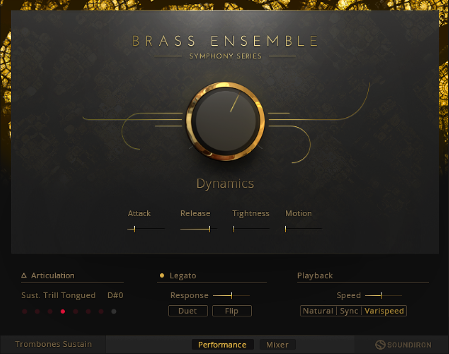Click the Tightness slider
The height and width of the screenshot is (354, 449).
pos(251,229)
